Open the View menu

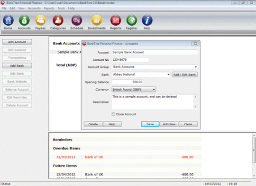tap(21, 8)
